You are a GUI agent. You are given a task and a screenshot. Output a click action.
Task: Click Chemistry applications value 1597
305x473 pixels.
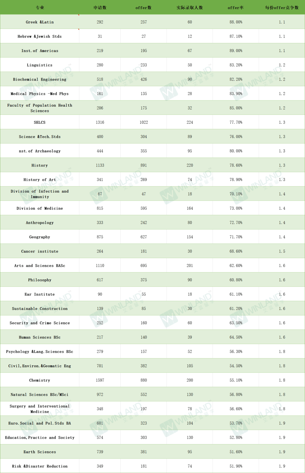(100, 380)
